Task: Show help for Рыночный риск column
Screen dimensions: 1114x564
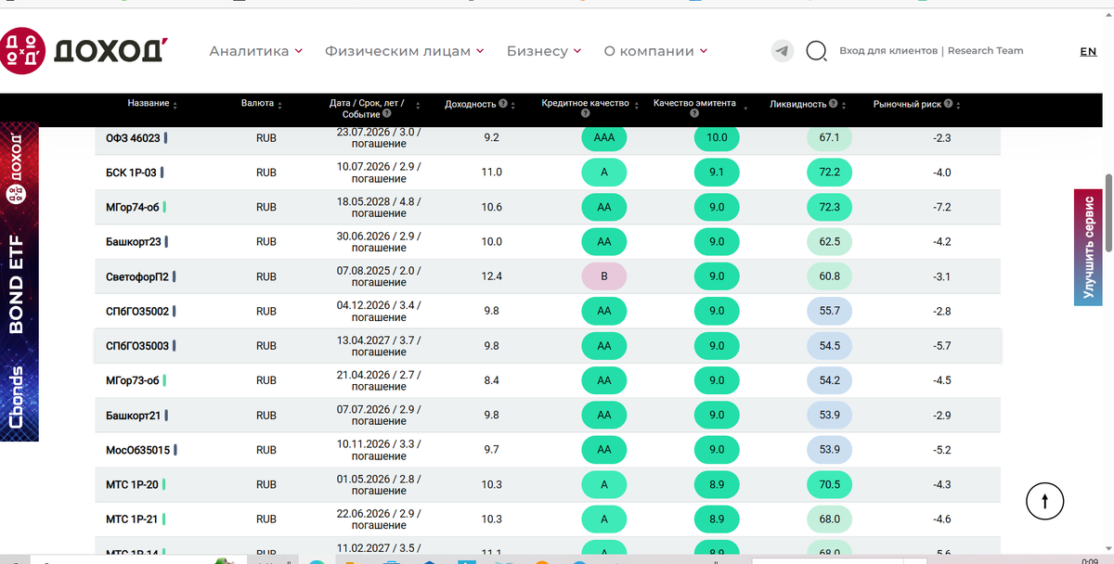Action: click(x=948, y=104)
